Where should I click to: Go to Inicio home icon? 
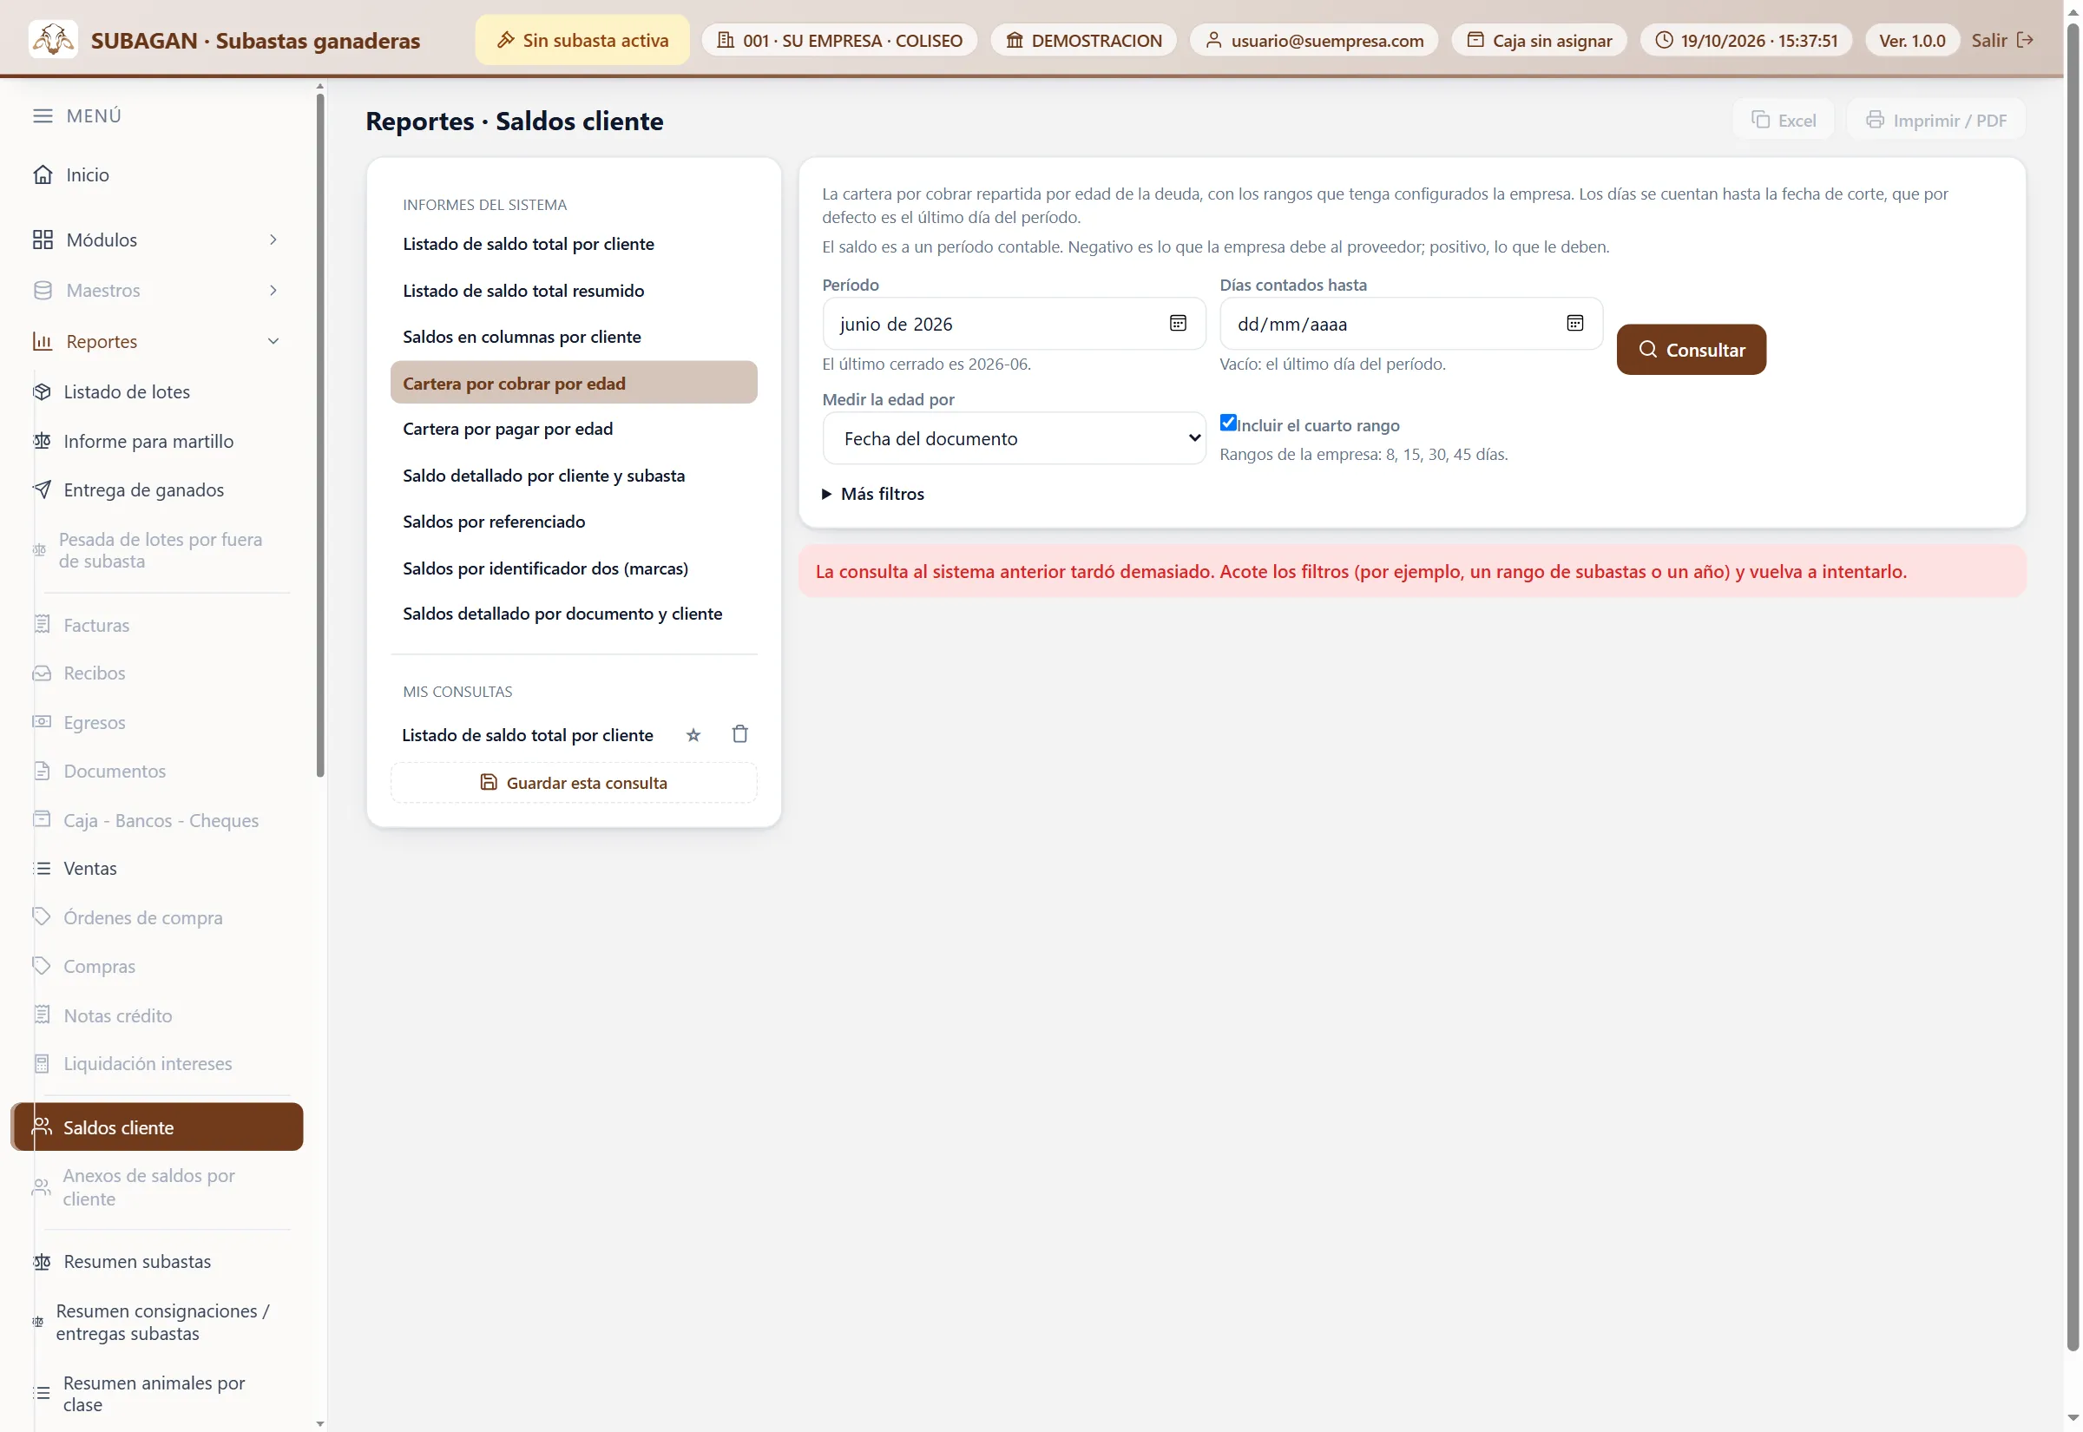(x=43, y=175)
